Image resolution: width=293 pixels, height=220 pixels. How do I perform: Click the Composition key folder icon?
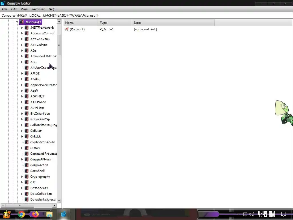27,165
